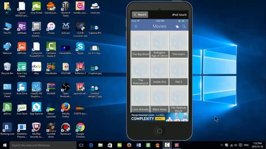Switch to Reflector in the taskbar
Screen dimensions: 266x149
click(x=177, y=145)
